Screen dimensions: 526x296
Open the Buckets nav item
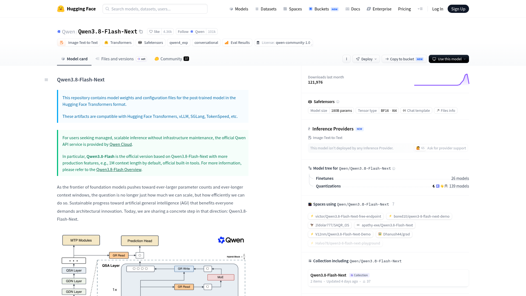(x=324, y=9)
